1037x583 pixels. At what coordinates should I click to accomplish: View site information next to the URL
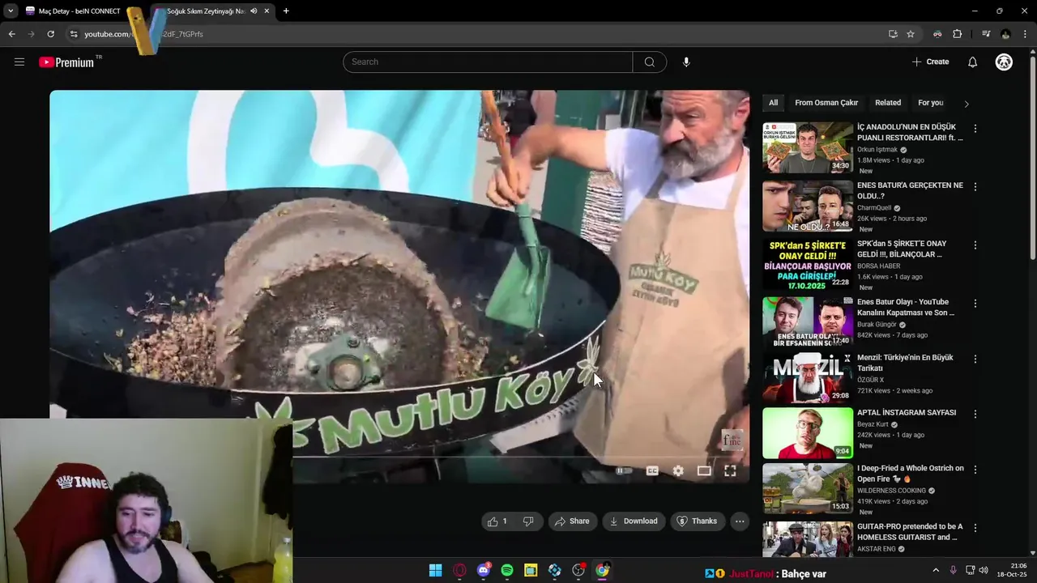[73, 34]
